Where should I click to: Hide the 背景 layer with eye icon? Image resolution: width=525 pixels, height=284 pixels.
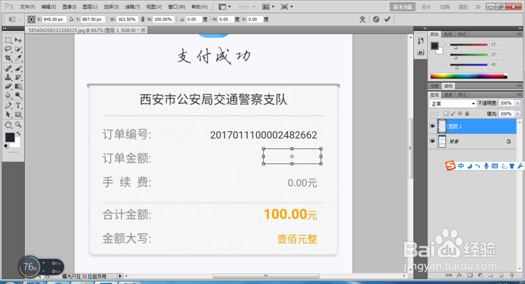coord(432,141)
